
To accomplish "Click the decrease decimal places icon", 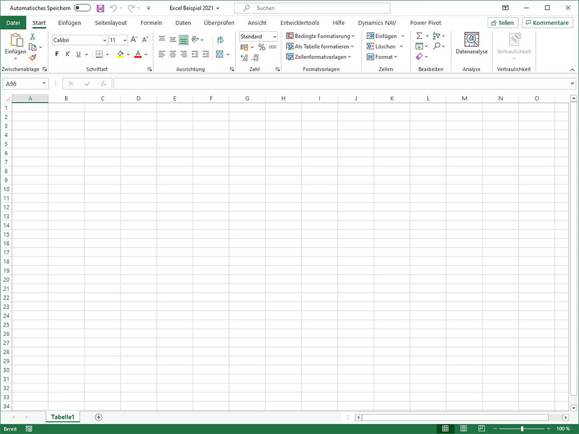I will click(255, 58).
